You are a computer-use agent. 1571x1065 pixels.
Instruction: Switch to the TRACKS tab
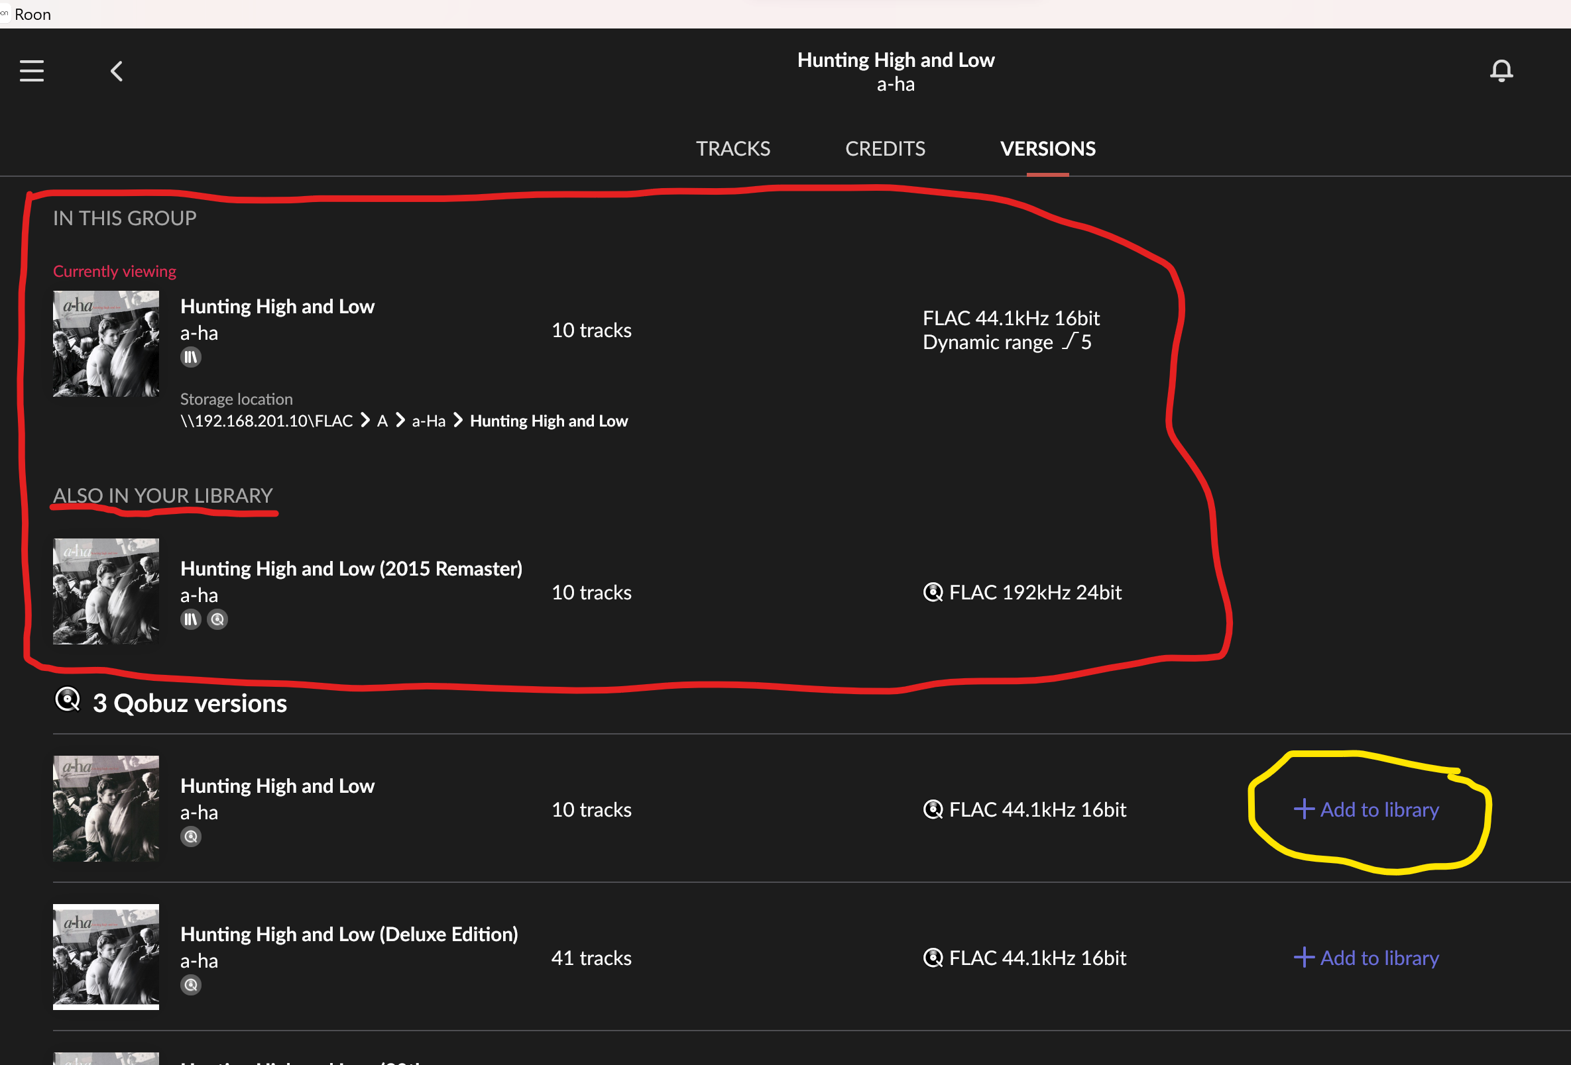(732, 148)
